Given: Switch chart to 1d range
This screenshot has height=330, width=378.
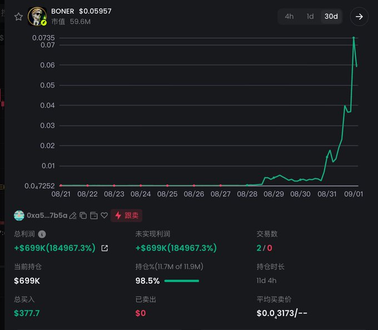Looking at the screenshot, I should 310,16.
